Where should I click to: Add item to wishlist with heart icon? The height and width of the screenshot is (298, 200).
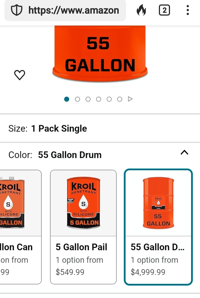19,75
